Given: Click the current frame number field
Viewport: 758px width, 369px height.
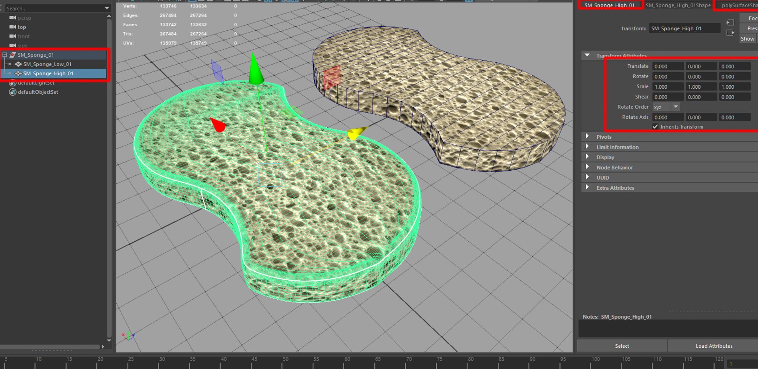Looking at the screenshot, I should pyautogui.click(x=742, y=364).
